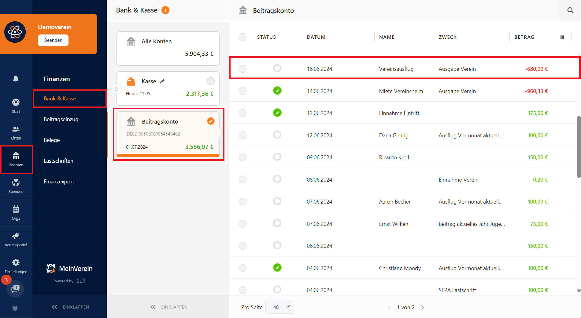
Task: Select the Miete Vereinsheim row checkbox
Action: pos(242,91)
